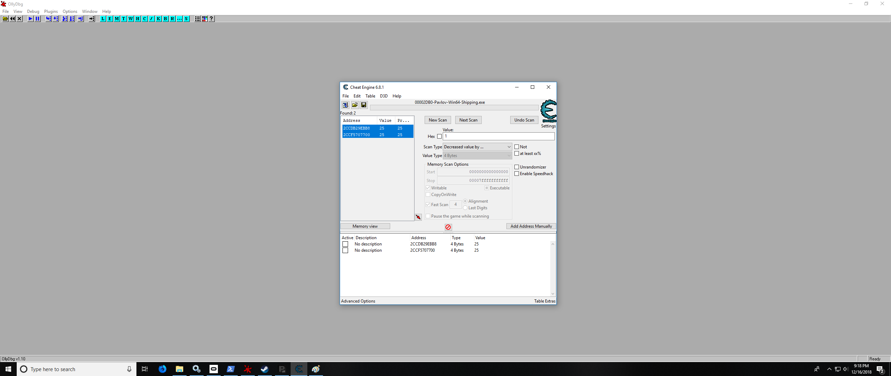Click OllyDbg Execute till return icon

[81, 19]
